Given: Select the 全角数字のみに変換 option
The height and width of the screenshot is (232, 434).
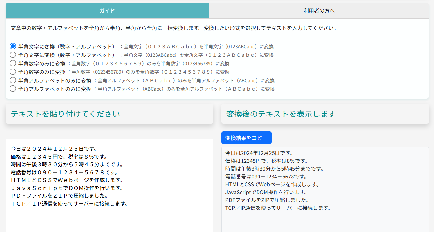Looking at the screenshot, I should point(13,71).
